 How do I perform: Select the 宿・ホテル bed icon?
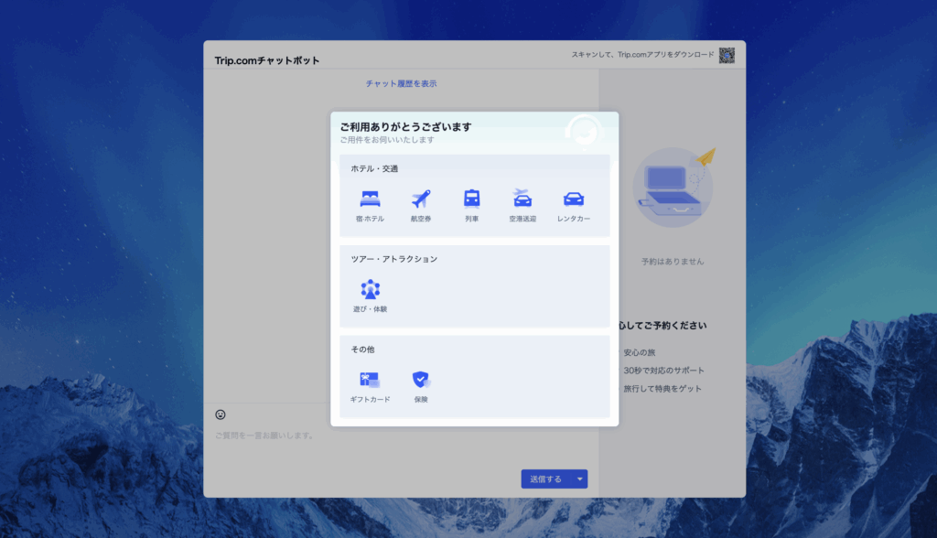click(x=370, y=199)
